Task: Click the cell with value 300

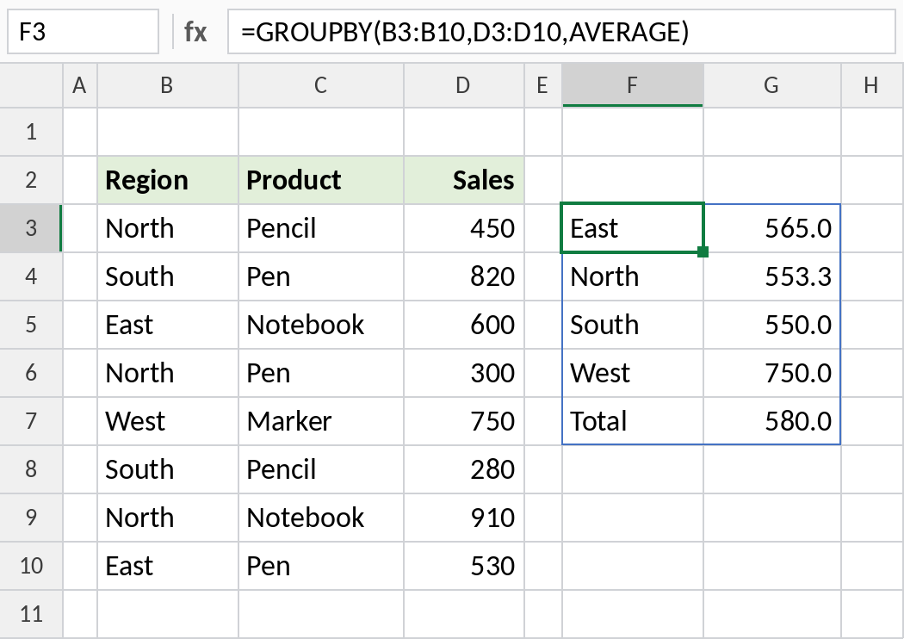Action: point(464,373)
